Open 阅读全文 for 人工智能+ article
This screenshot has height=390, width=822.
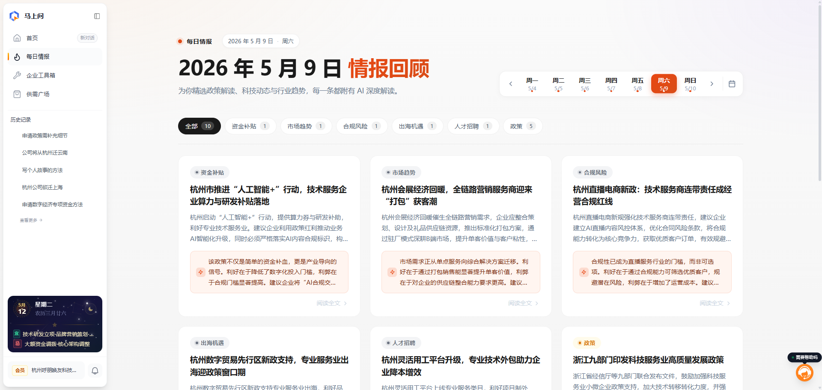click(332, 303)
